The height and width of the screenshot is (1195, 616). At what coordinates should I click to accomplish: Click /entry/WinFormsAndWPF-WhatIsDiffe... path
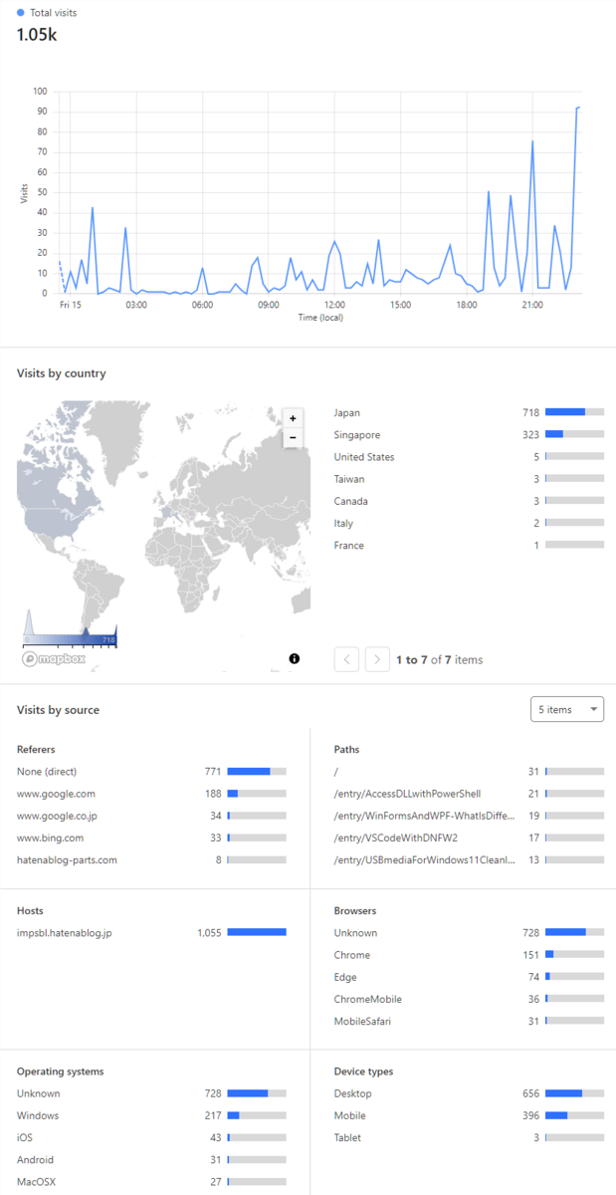pyautogui.click(x=469, y=816)
